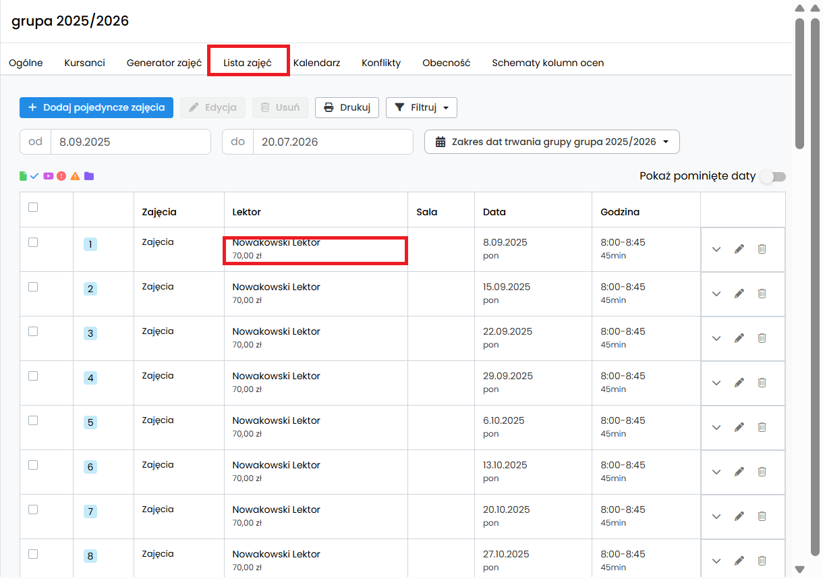The width and height of the screenshot is (823, 579).
Task: Check the select-all checkbox in table header
Action: point(33,208)
